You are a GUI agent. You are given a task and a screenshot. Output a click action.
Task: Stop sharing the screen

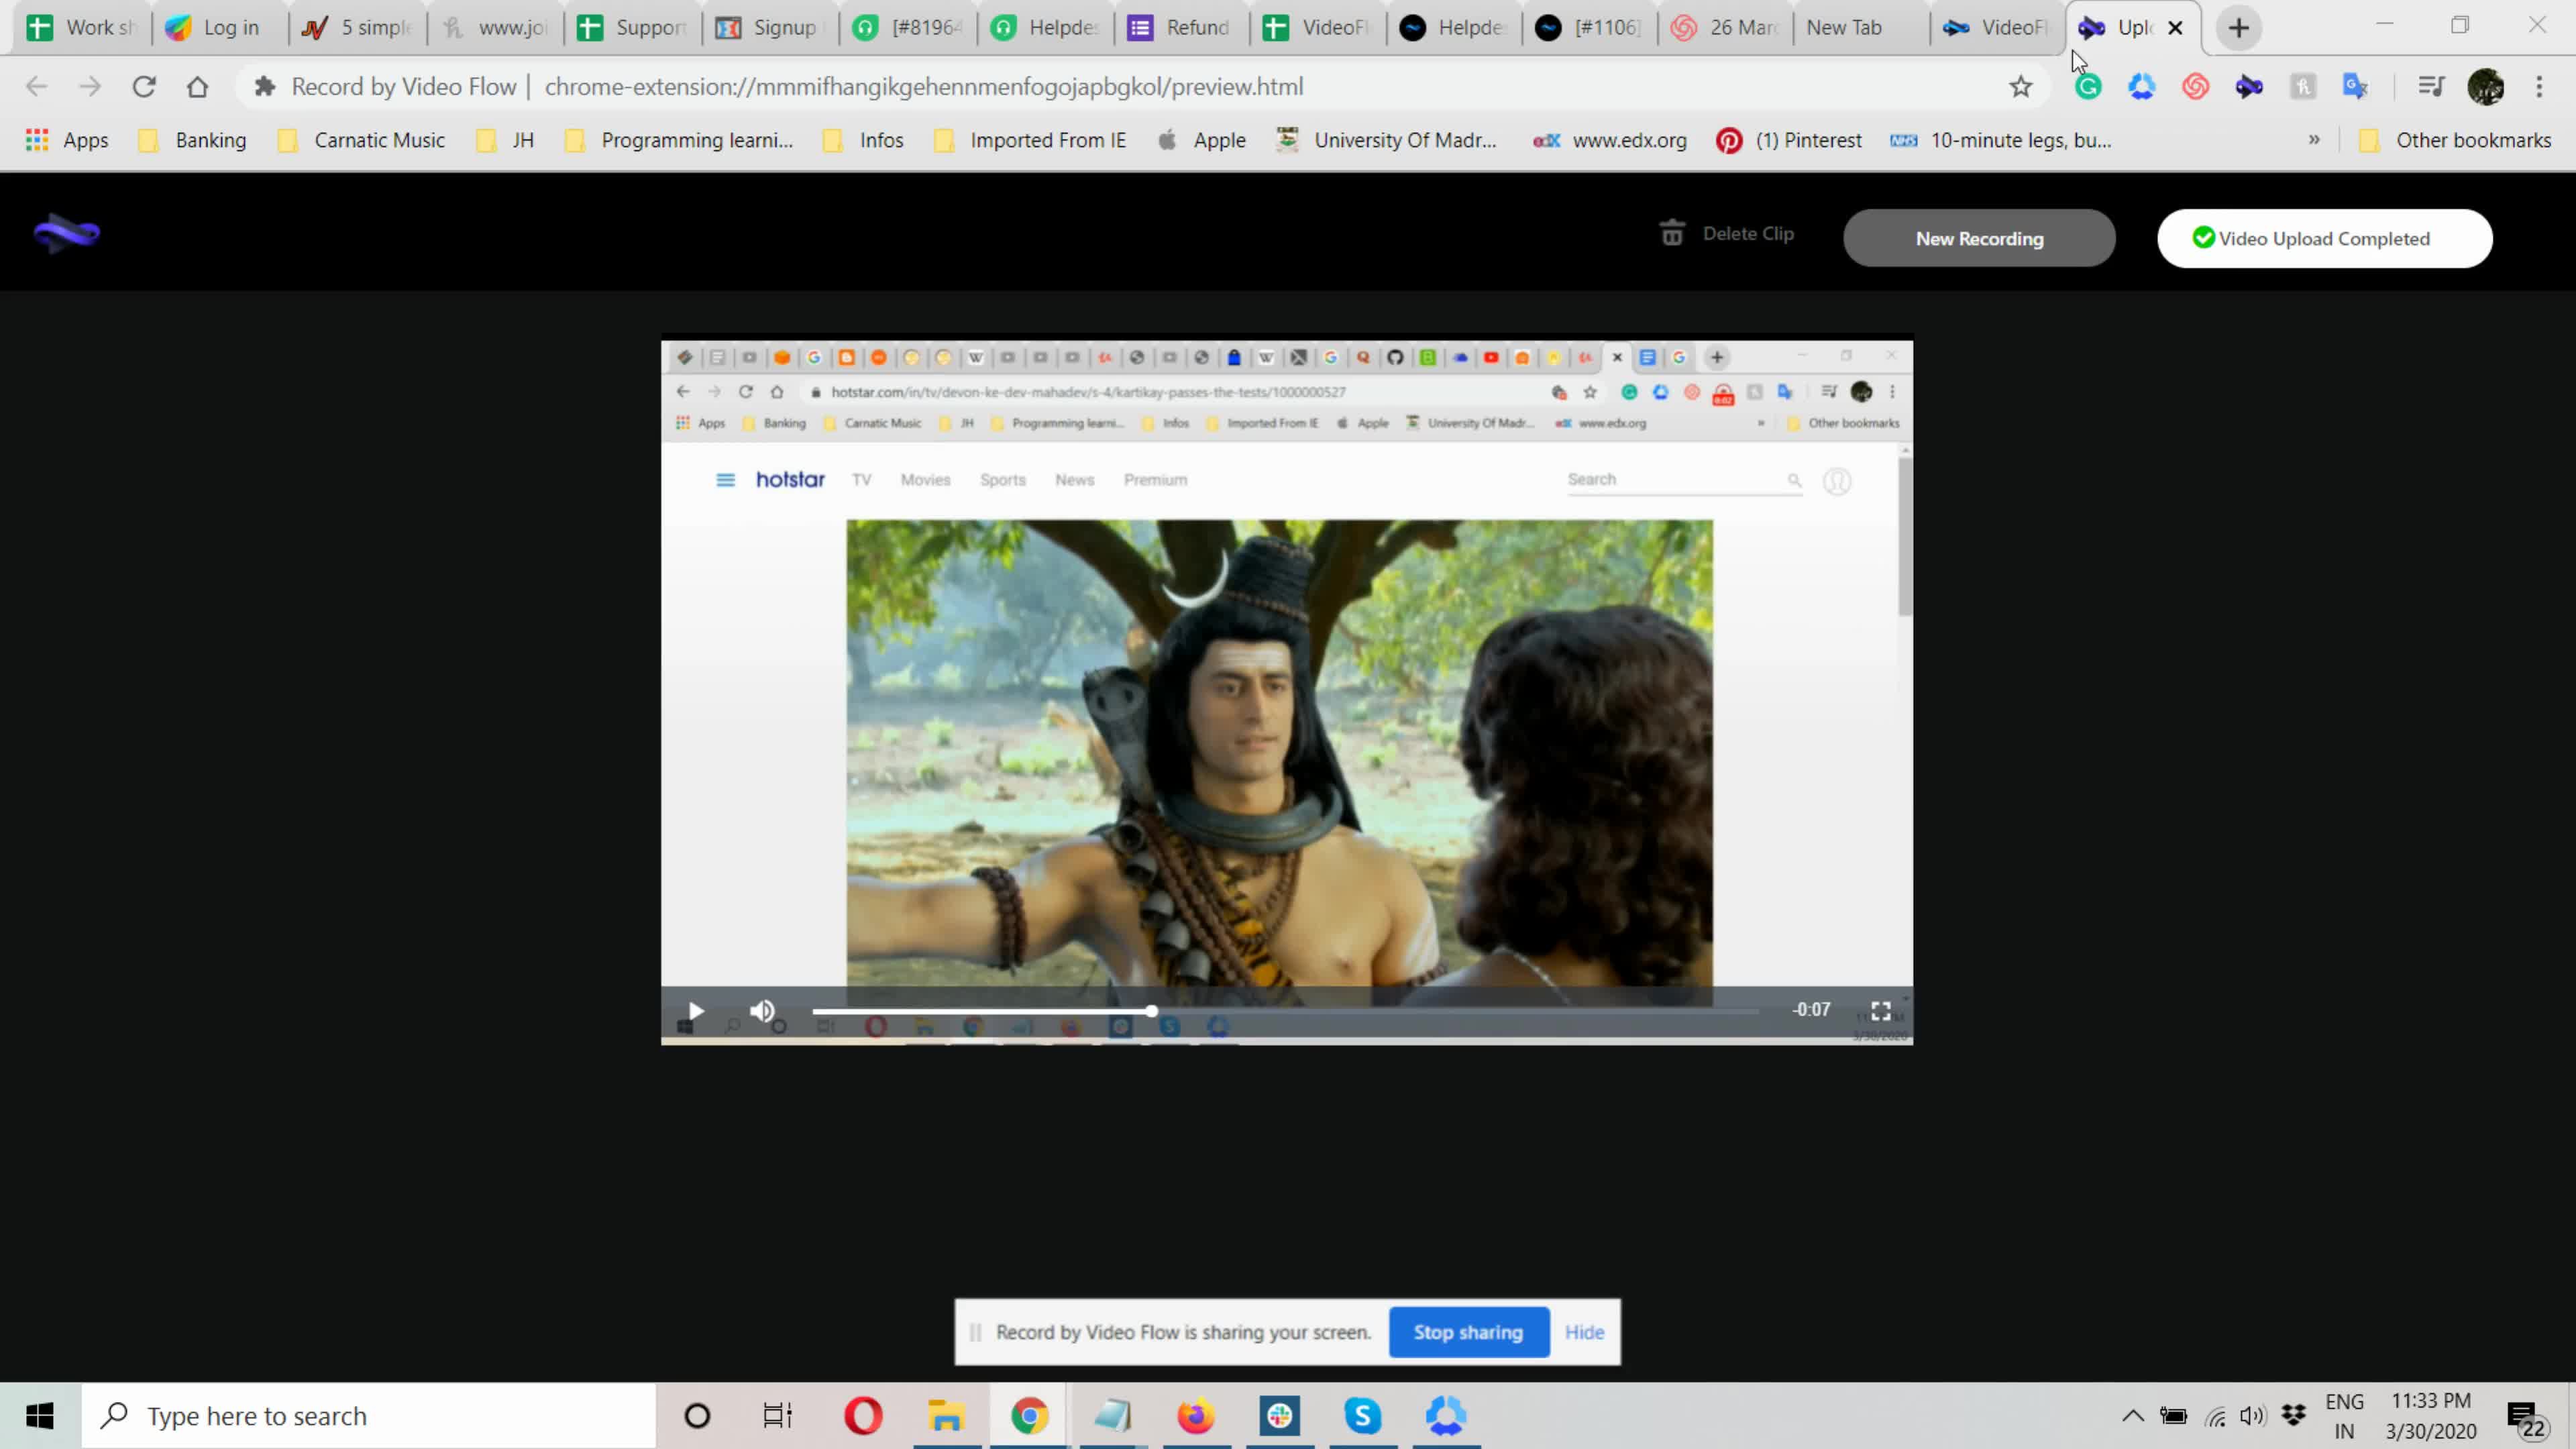tap(1468, 1332)
